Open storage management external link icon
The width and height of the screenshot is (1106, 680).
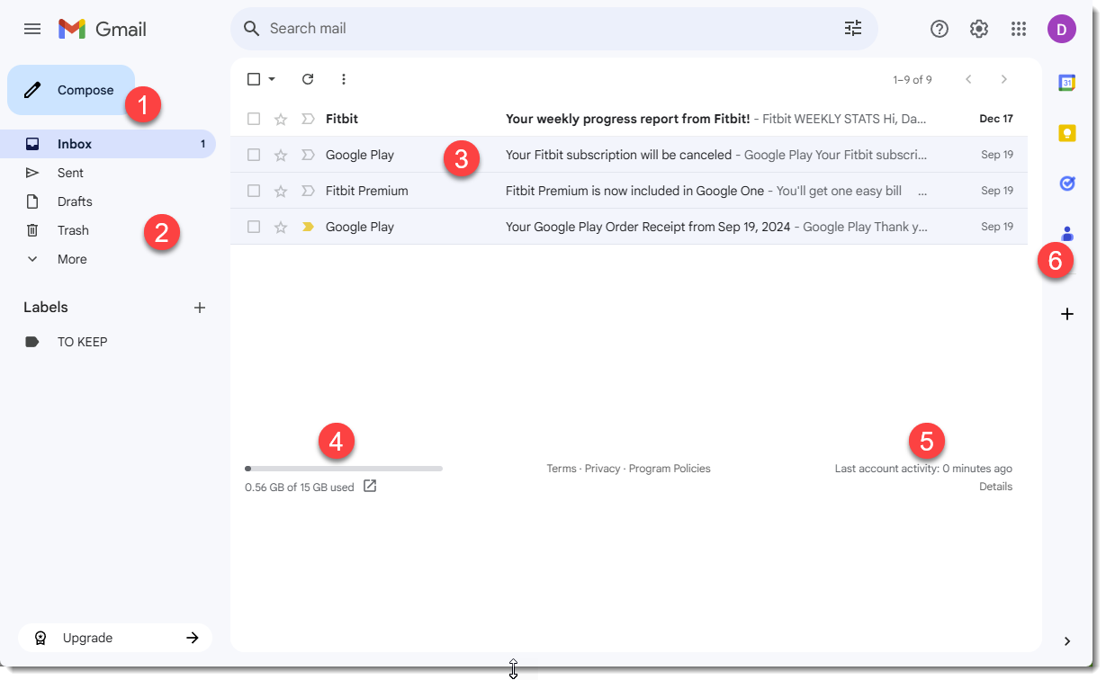tap(370, 487)
